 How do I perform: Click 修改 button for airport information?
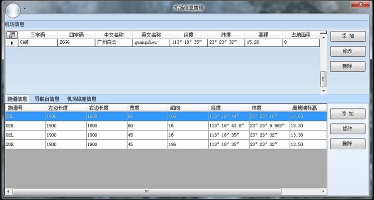coord(348,51)
